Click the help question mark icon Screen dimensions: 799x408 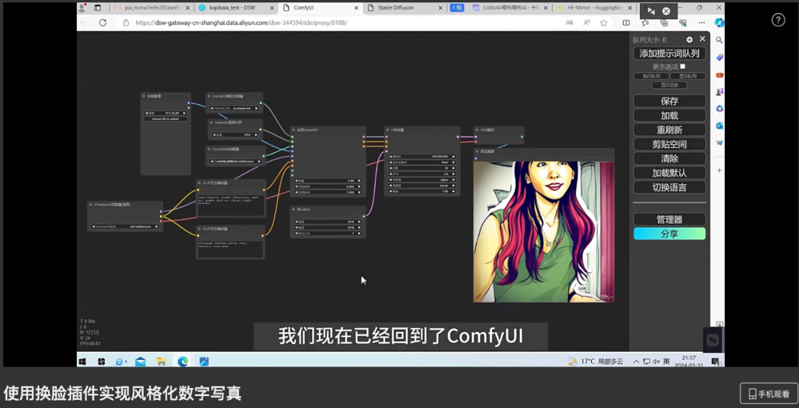[778, 20]
